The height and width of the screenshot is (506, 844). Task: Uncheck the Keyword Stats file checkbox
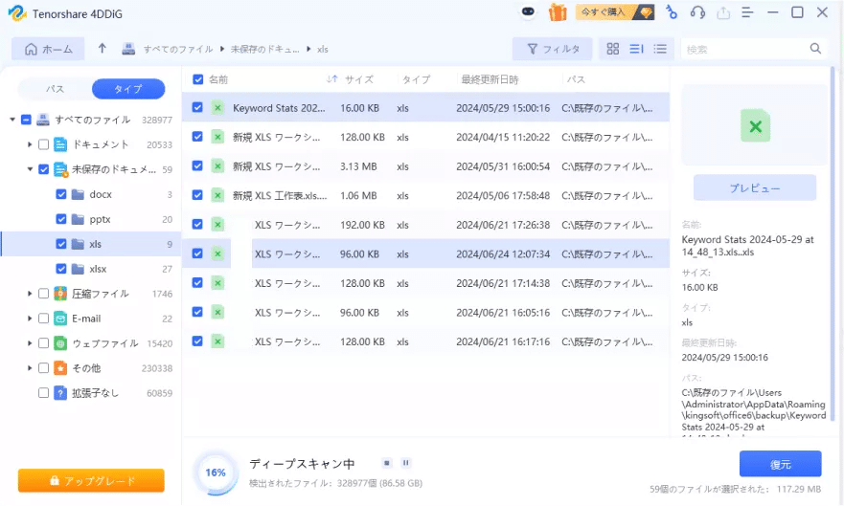197,107
